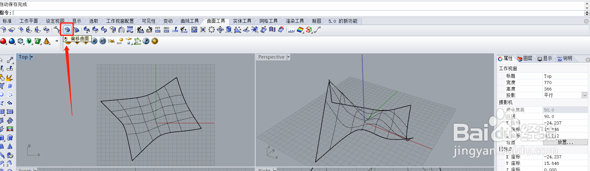Screen dimensions: 590x171
Task: Switch to the 图层 panel tab
Action: click(525, 59)
